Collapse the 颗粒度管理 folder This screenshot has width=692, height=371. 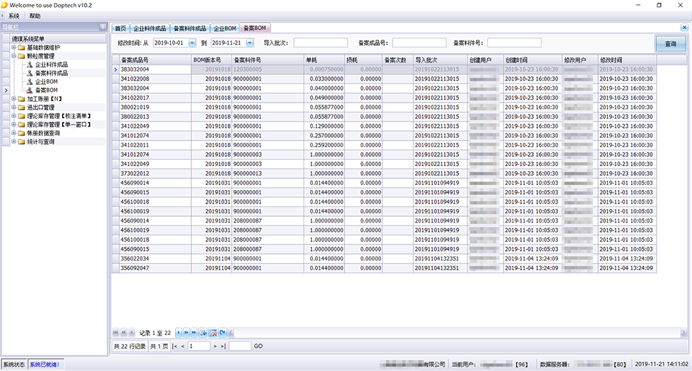[x=13, y=56]
